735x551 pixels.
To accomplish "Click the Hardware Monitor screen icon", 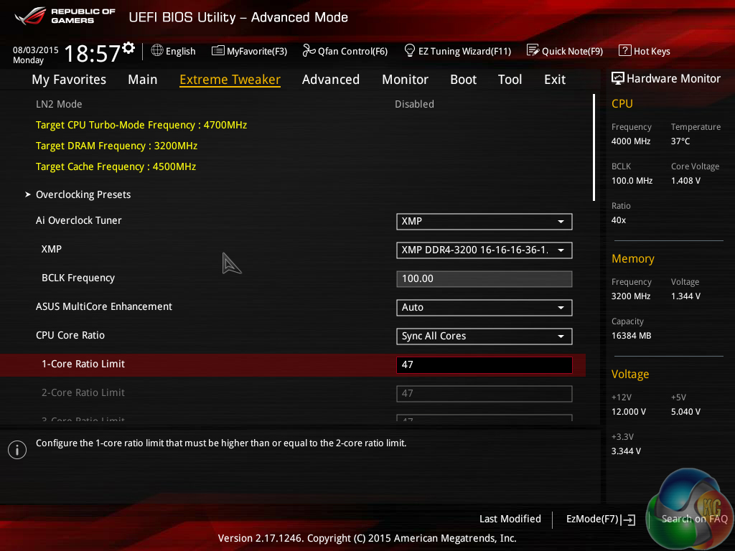I will [x=617, y=78].
